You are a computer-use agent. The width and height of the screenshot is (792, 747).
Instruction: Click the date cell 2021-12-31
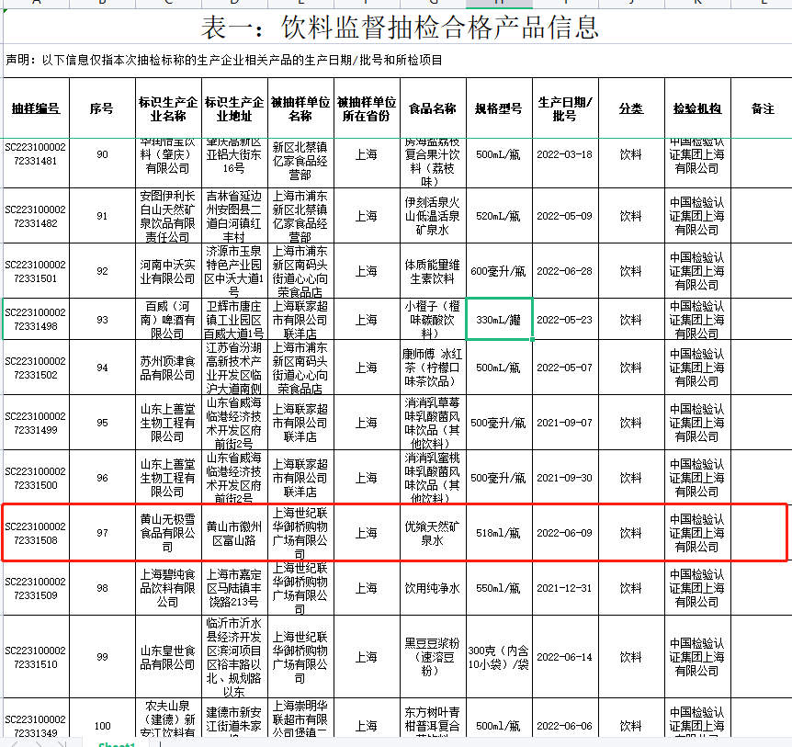565,588
